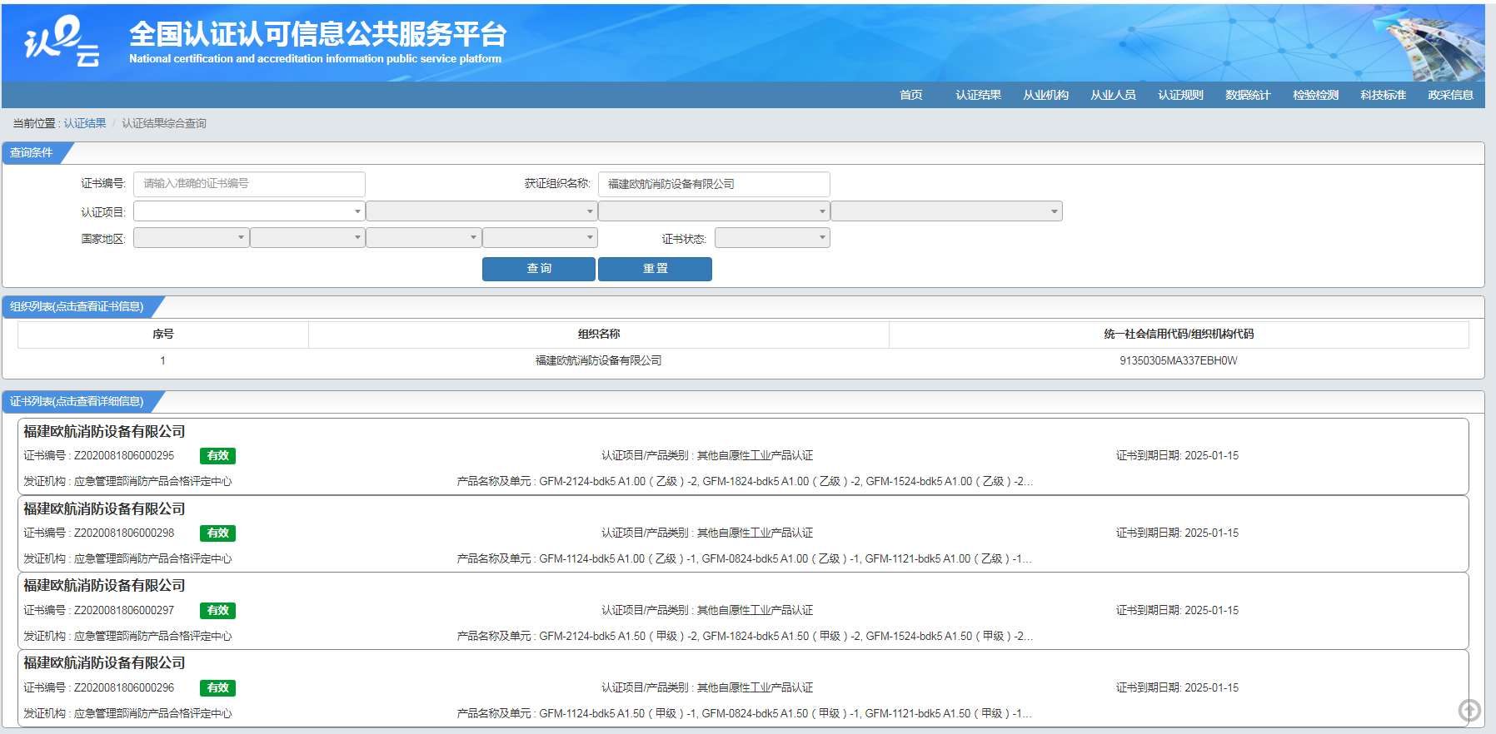The height and width of the screenshot is (734, 1496).
Task: Open the 数据统计 menu
Action: (1248, 95)
